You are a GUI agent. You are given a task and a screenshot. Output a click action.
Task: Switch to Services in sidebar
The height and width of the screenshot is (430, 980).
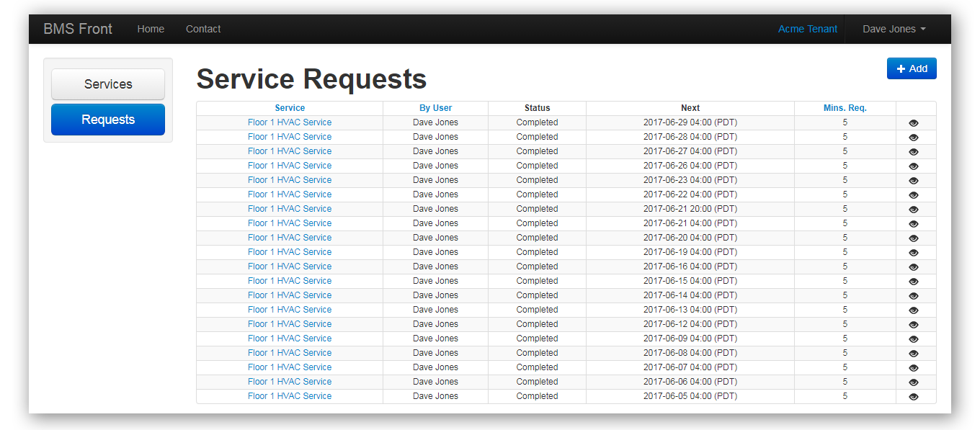108,84
